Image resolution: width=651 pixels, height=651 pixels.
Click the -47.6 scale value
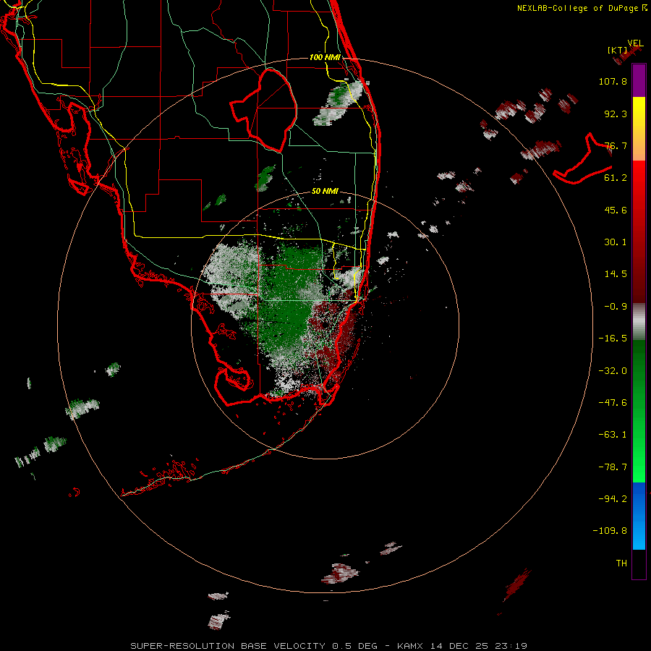coord(613,403)
